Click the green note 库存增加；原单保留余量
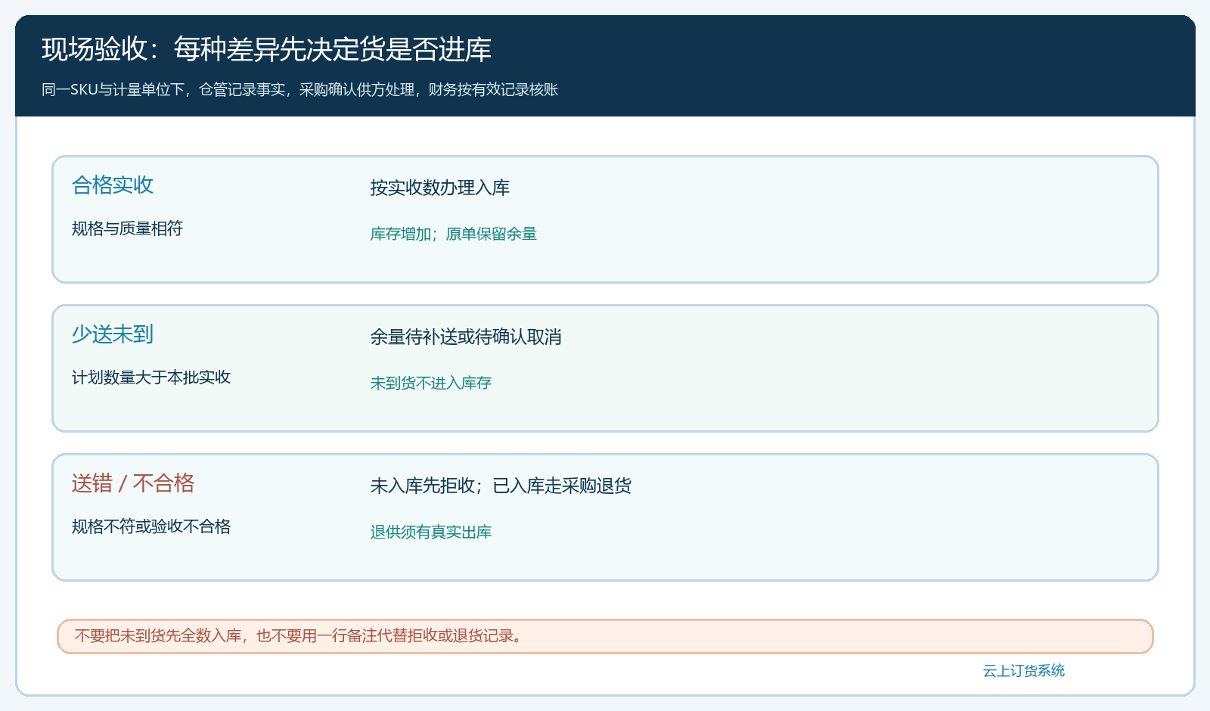Screen dimensions: 1210x711 click(454, 234)
